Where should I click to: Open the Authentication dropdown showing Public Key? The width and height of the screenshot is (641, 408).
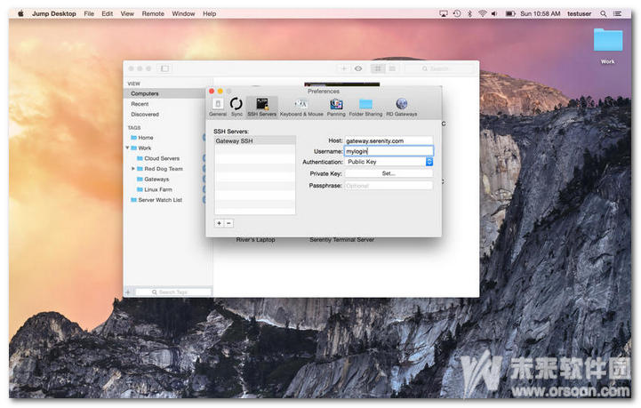click(389, 162)
